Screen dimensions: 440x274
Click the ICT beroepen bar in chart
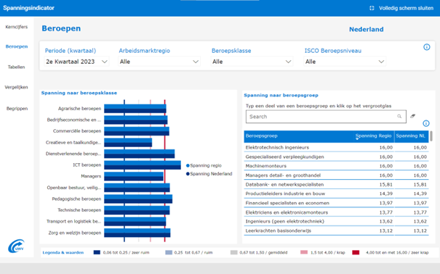[x=143, y=165]
